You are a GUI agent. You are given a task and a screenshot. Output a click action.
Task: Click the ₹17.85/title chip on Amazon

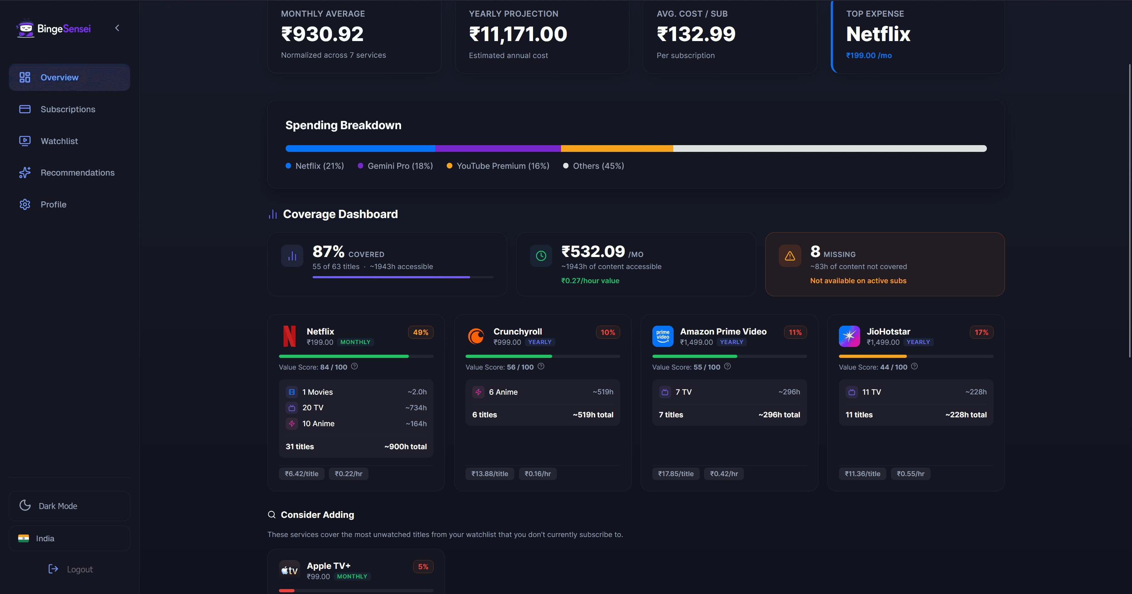pos(675,474)
